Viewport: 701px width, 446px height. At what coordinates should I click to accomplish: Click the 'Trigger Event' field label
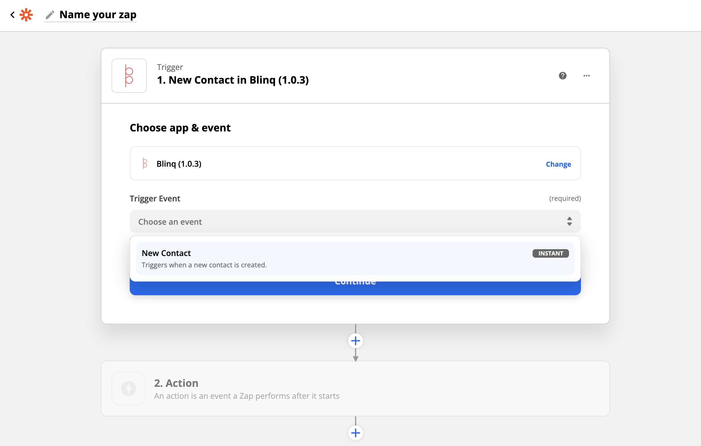pos(155,199)
